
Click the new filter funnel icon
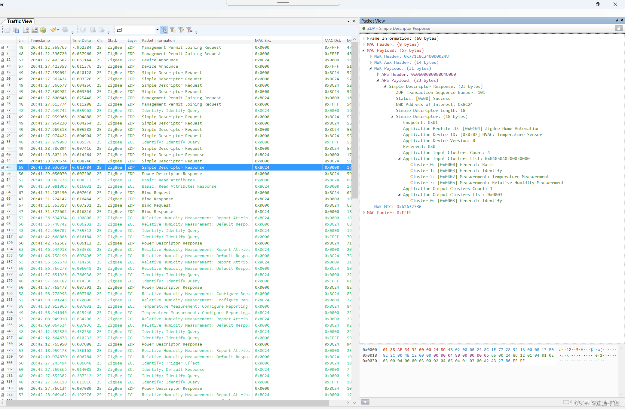(173, 30)
